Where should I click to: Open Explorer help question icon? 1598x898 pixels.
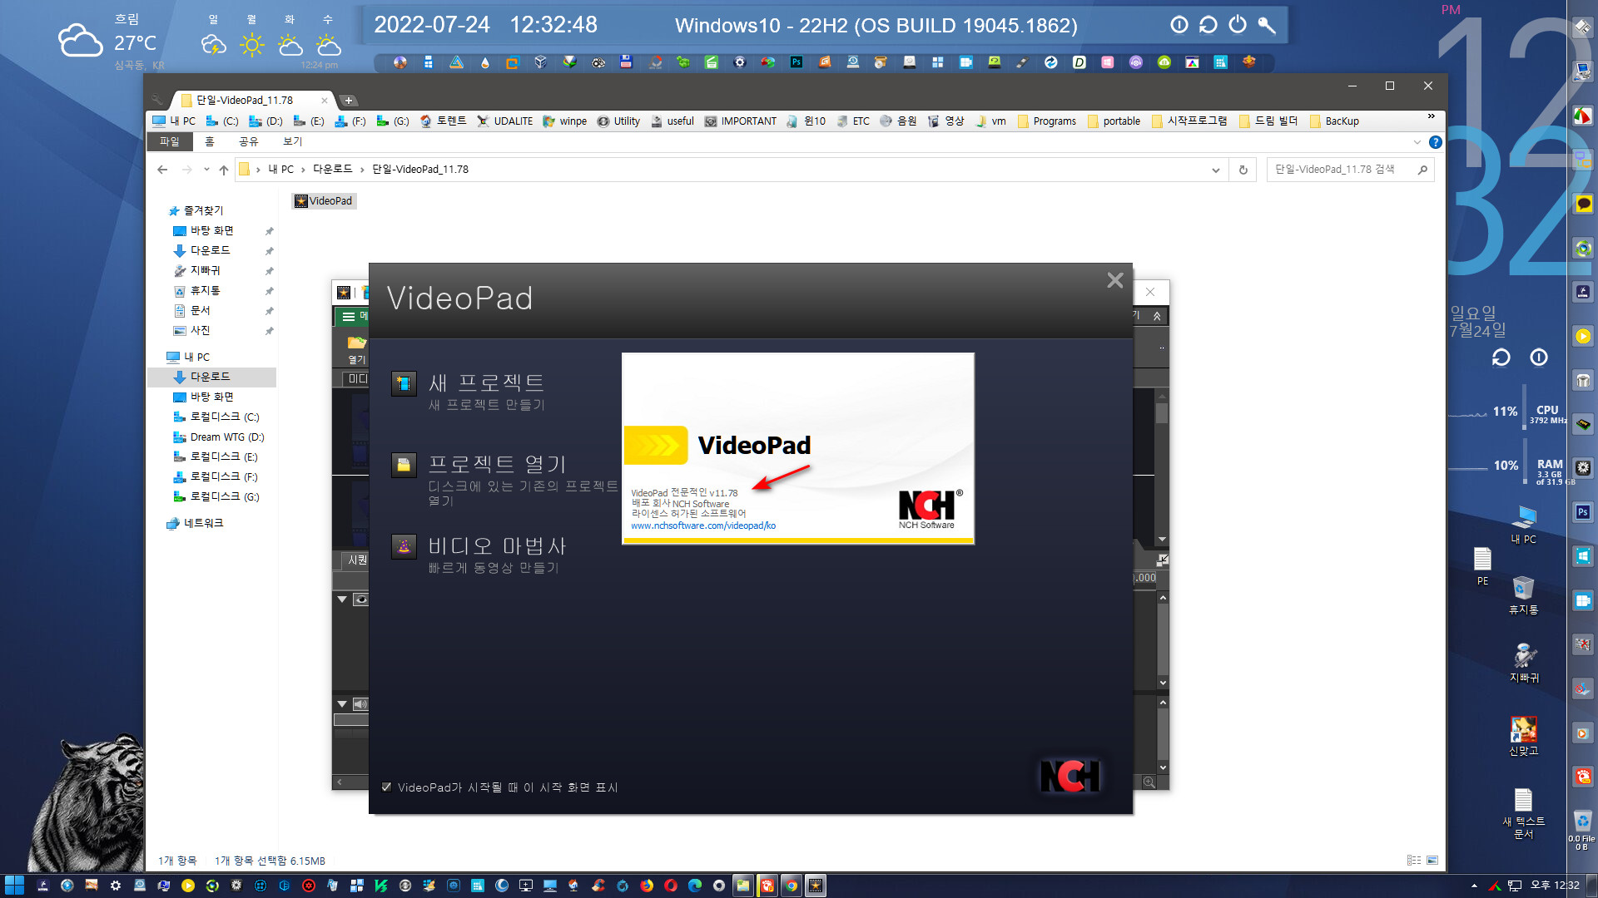pos(1436,142)
